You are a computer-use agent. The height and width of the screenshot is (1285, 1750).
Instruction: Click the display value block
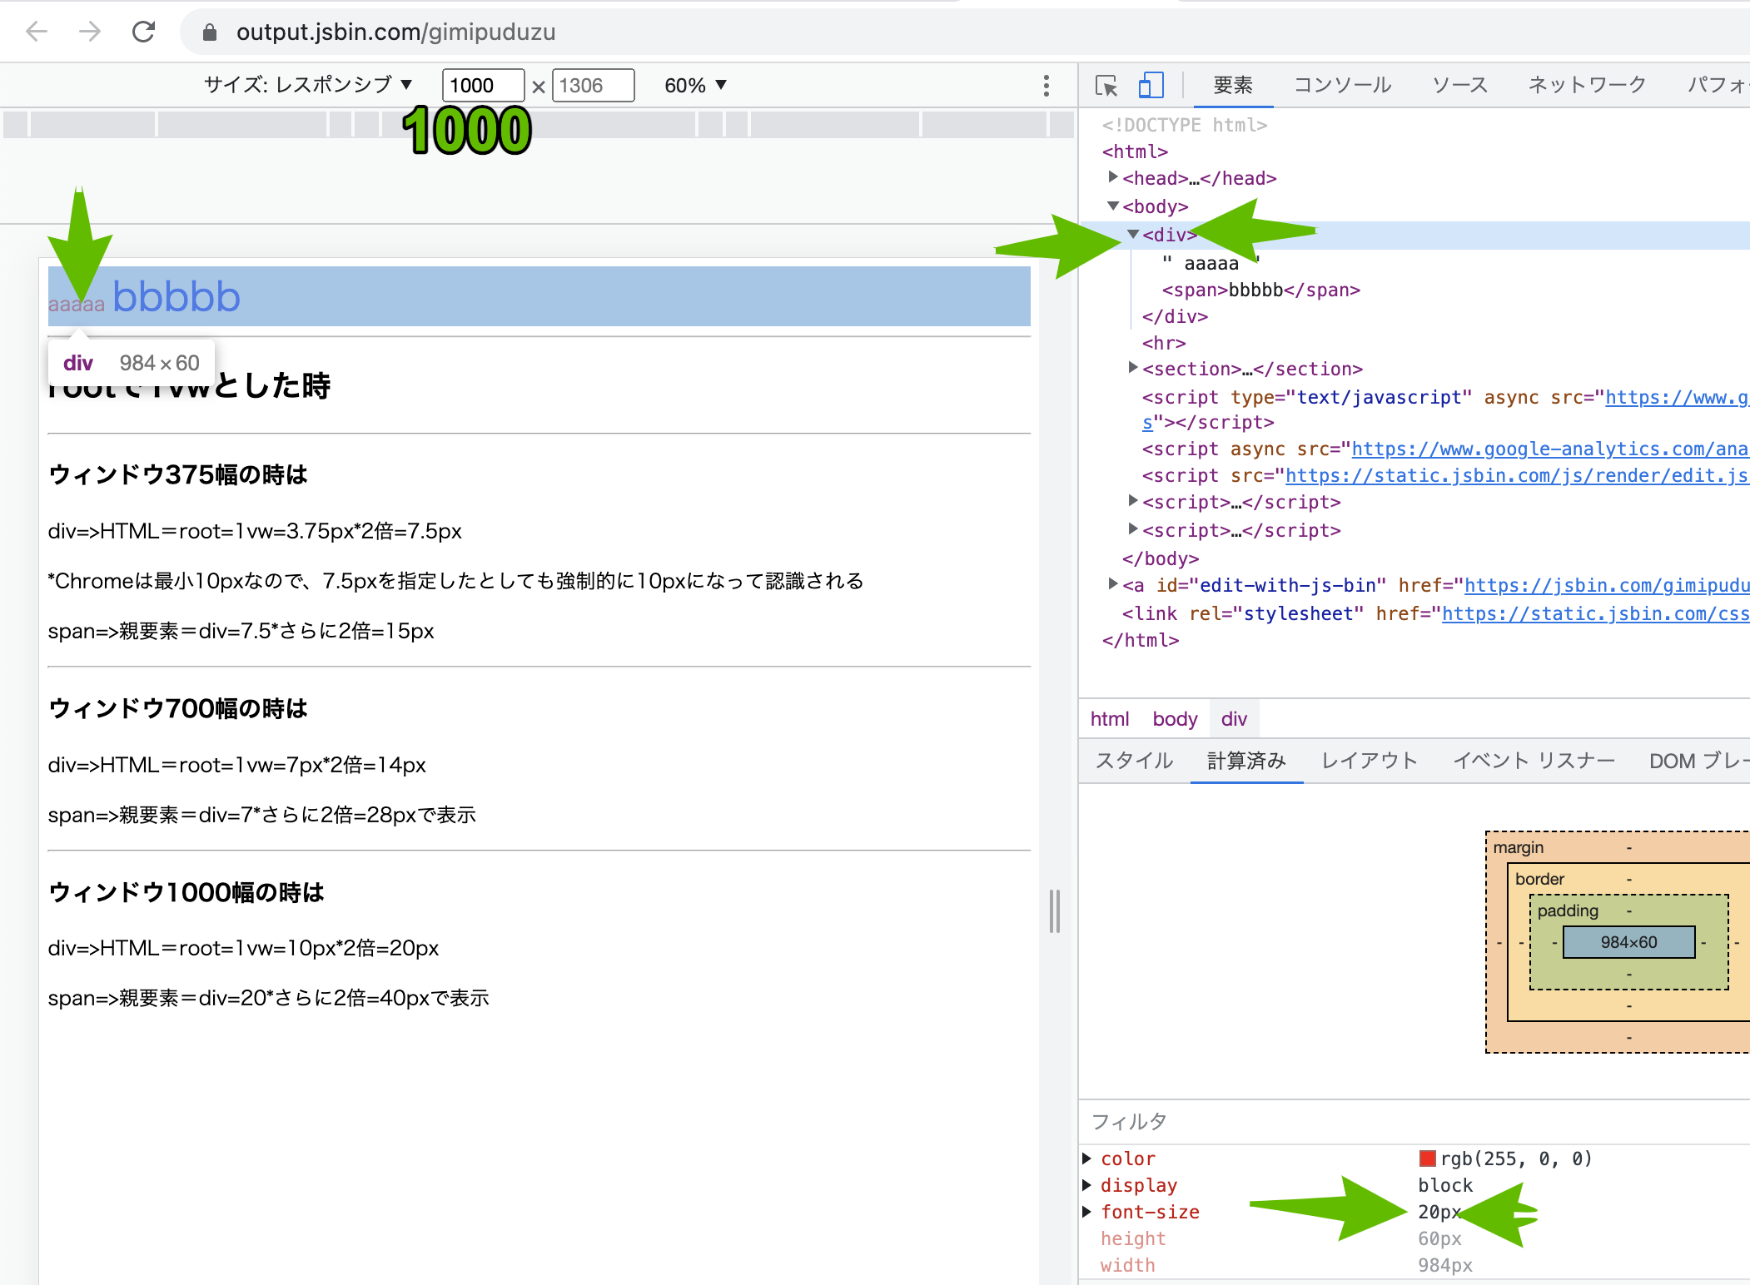click(1445, 1185)
